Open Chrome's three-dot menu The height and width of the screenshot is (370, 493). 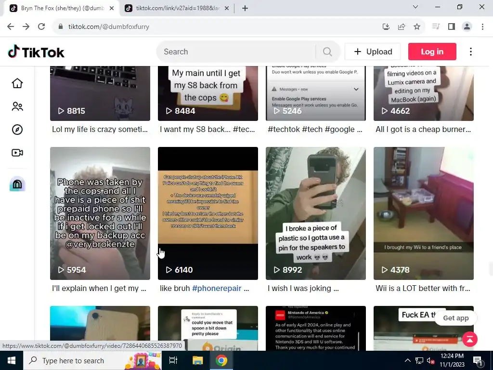pos(482,27)
